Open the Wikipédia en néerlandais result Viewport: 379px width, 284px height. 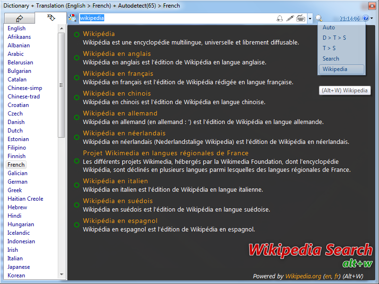click(124, 133)
